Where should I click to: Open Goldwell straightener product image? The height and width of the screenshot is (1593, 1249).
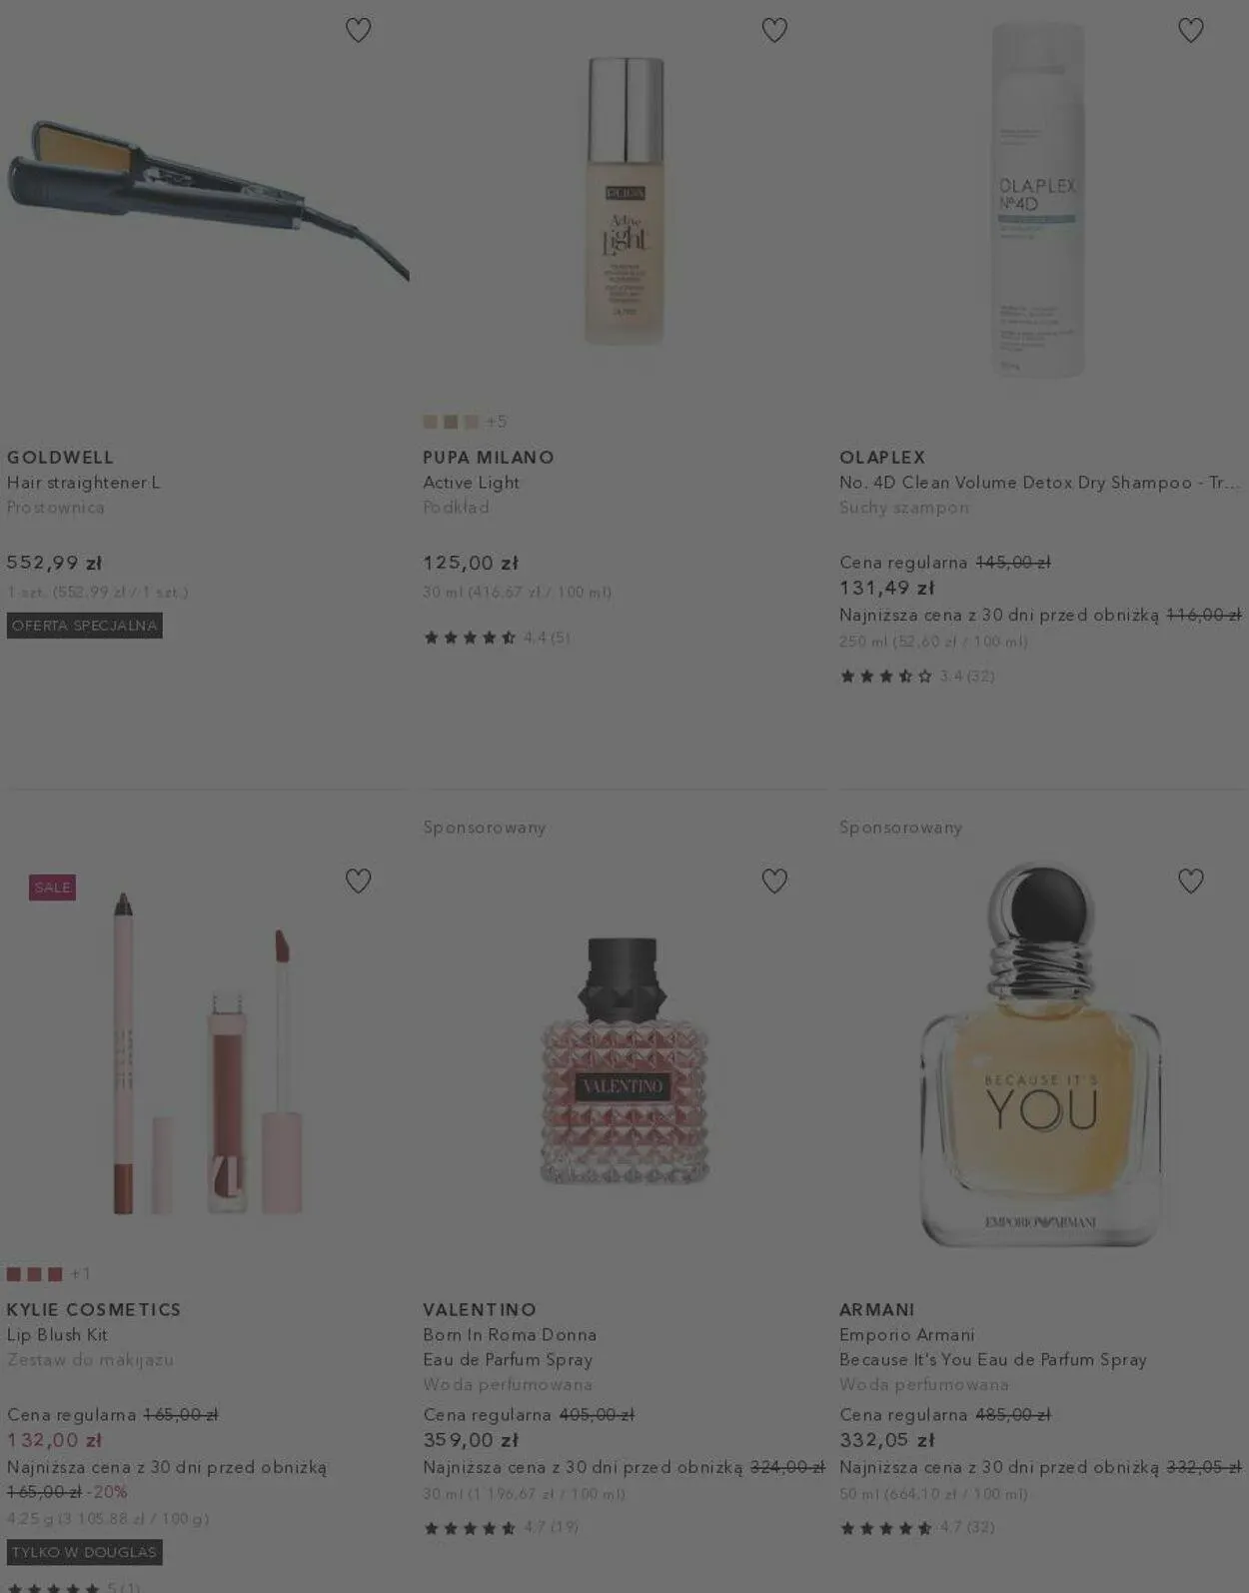pos(208,198)
